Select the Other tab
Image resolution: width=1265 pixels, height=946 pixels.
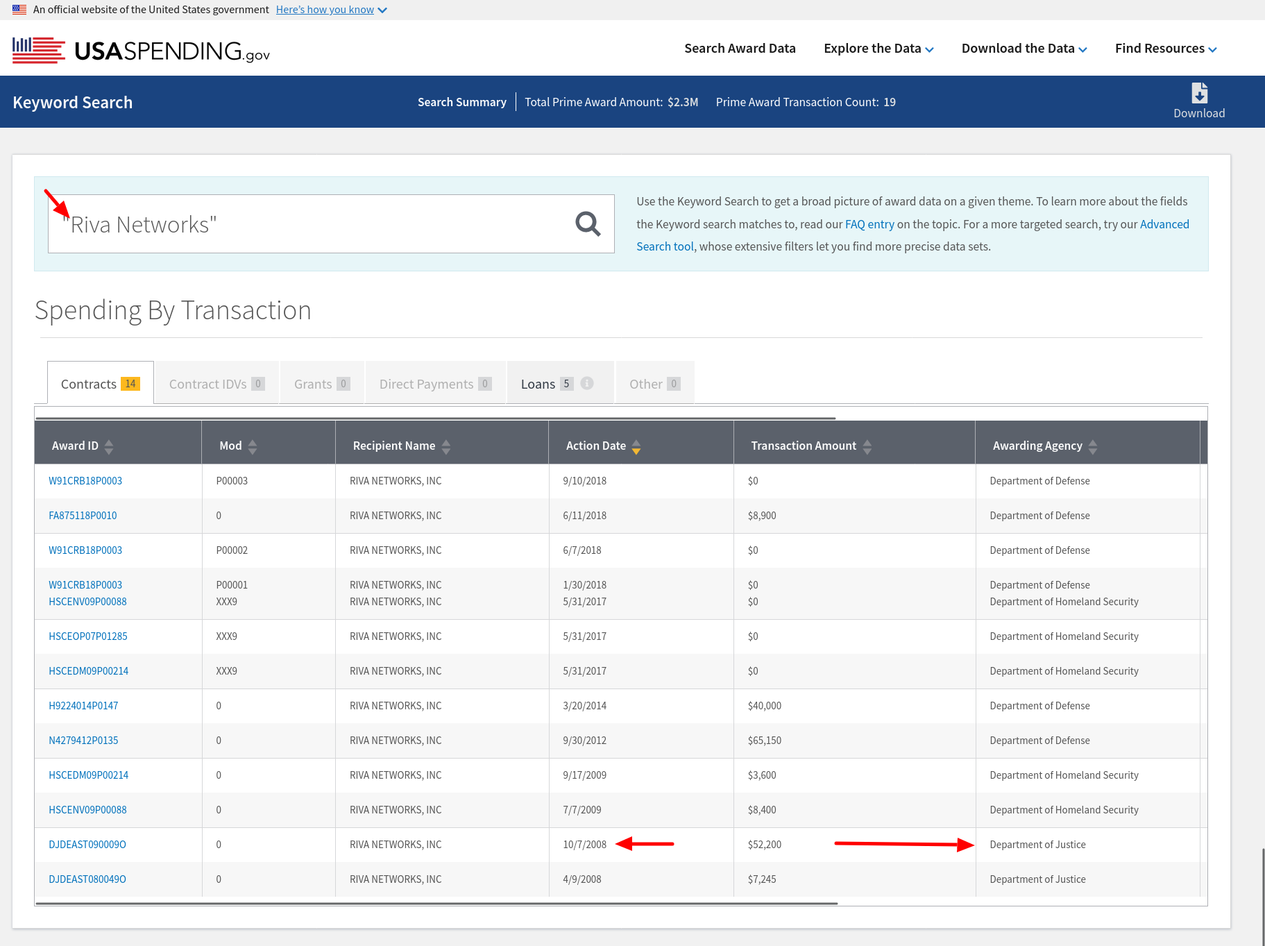(x=654, y=383)
